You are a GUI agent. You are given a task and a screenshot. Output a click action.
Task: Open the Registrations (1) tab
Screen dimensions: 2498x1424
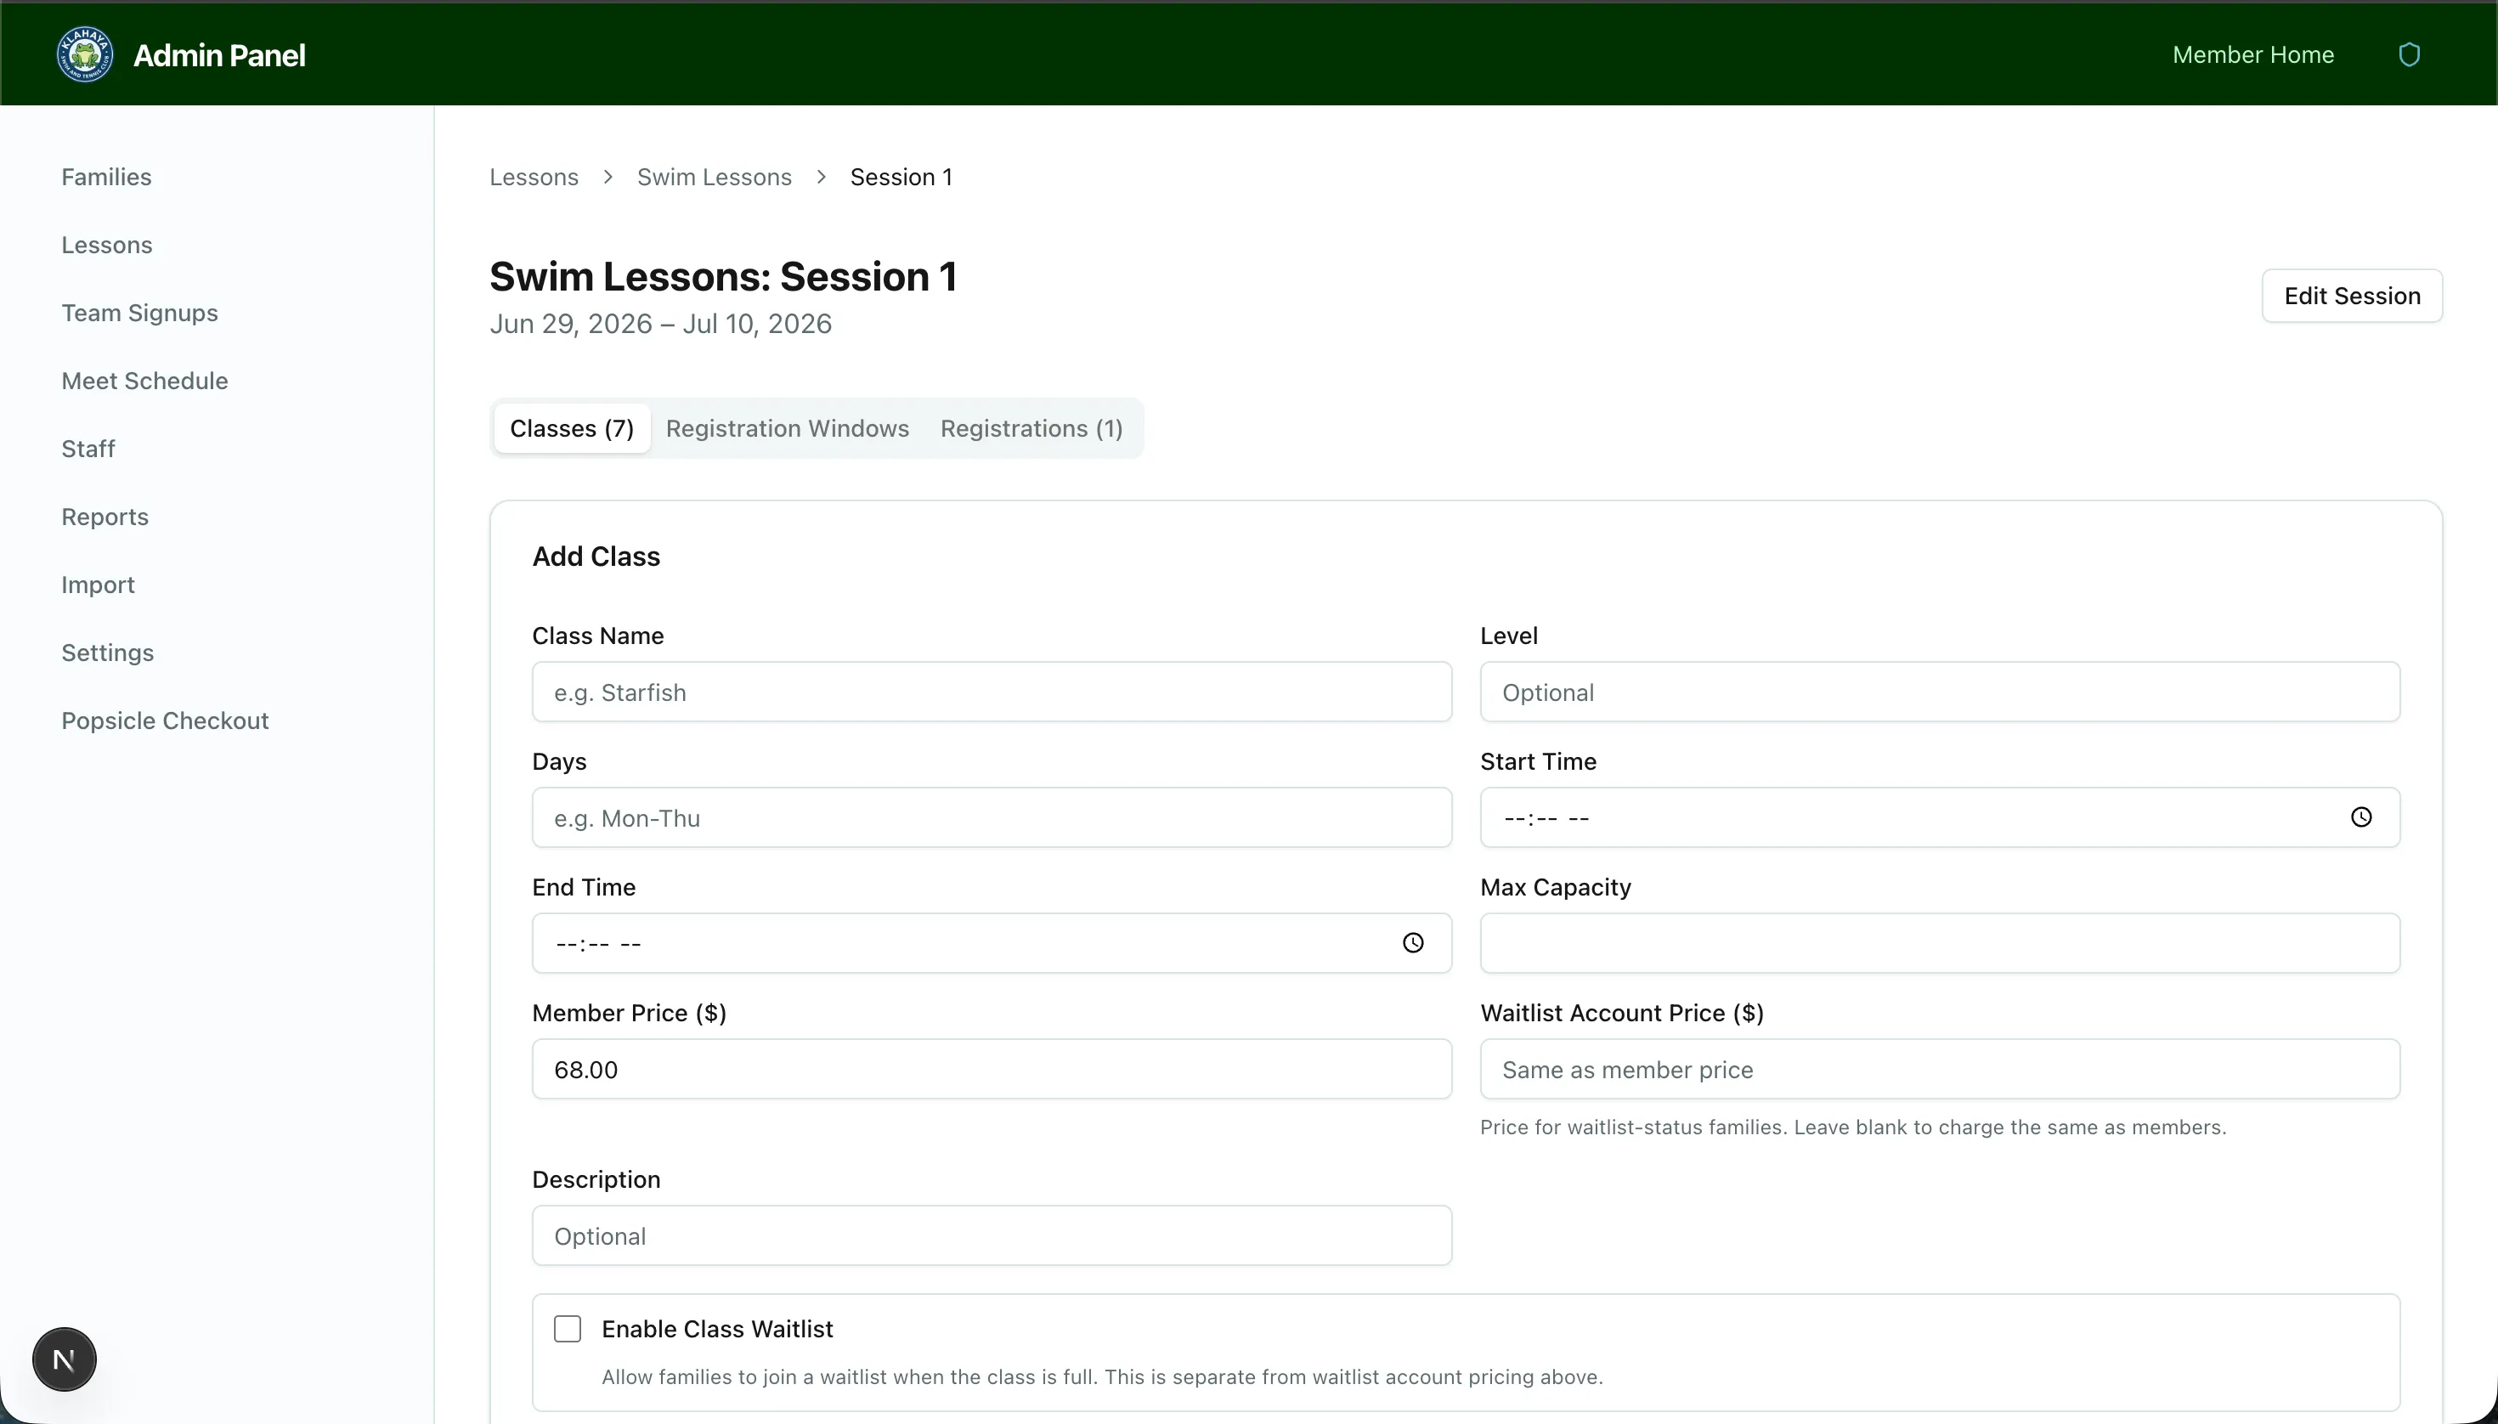click(x=1031, y=428)
